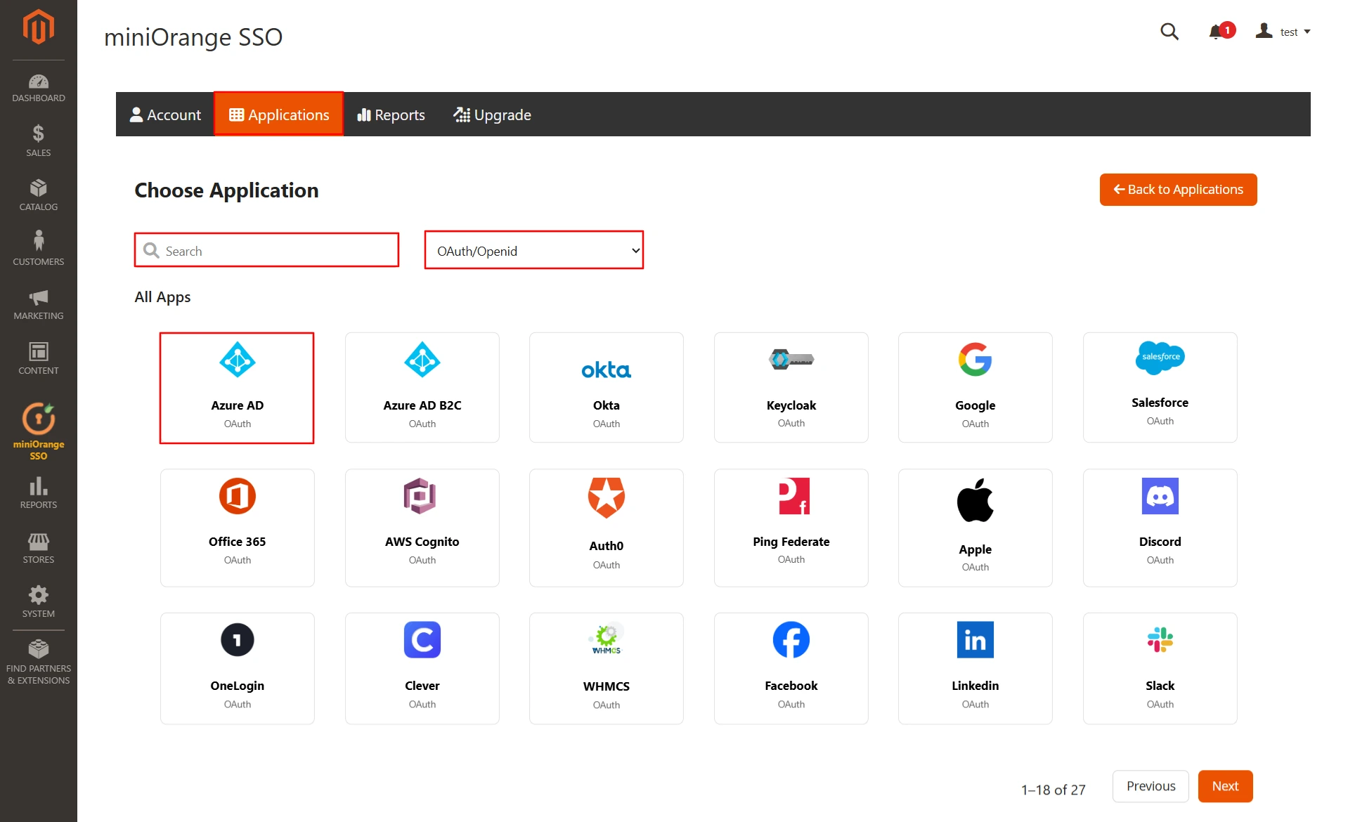Image resolution: width=1348 pixels, height=822 pixels.
Task: Open the admin search magnifier
Action: [1169, 32]
